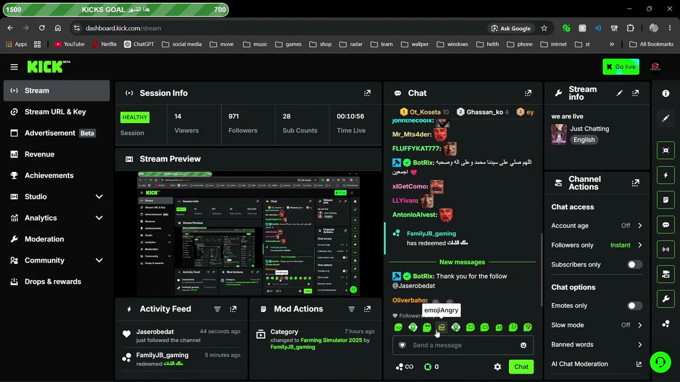680x382 pixels.
Task: Open the info icon in right rail
Action: coord(666,93)
